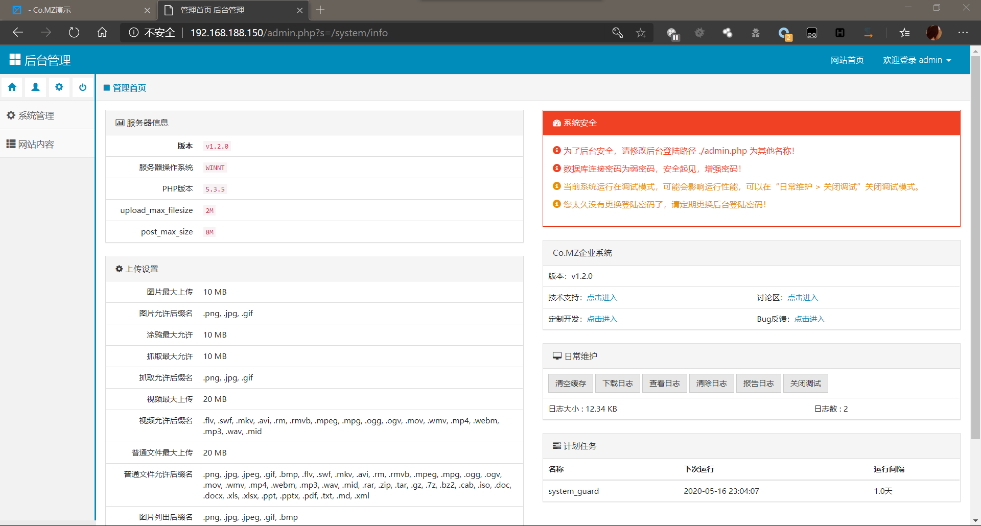
Task: Click the browser home icon
Action: pyautogui.click(x=102, y=33)
